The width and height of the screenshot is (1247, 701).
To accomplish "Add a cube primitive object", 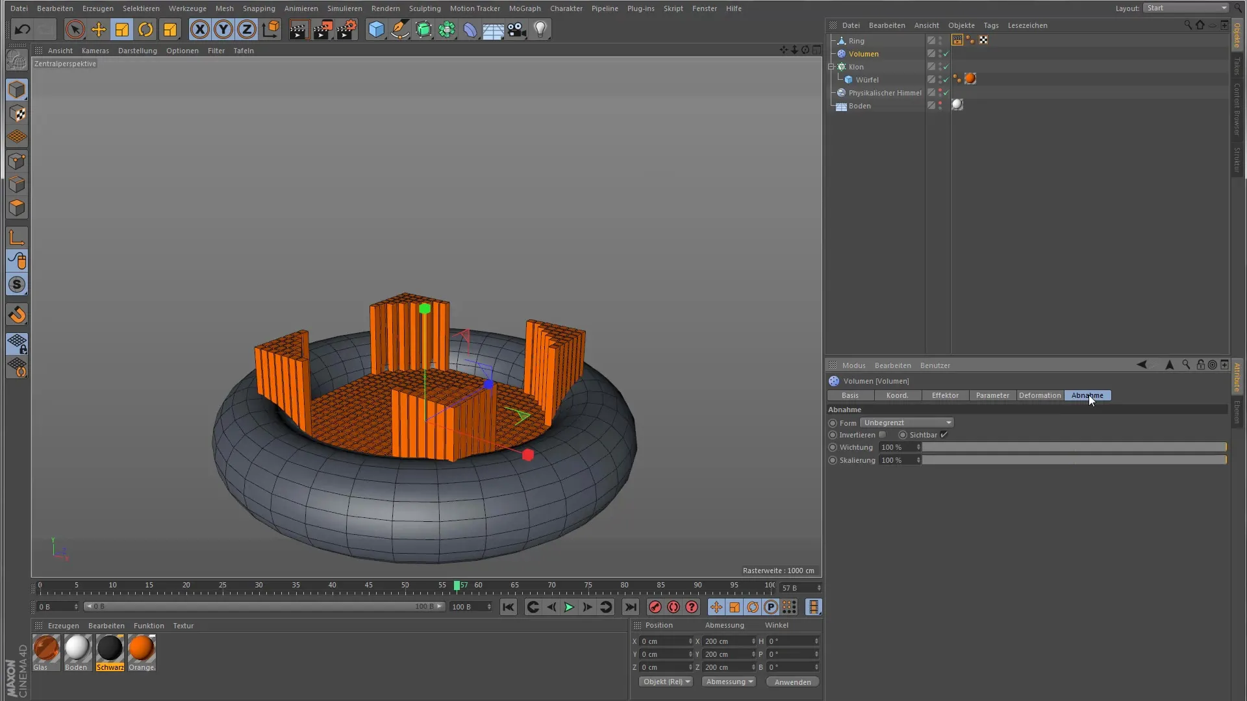I will pos(376,29).
